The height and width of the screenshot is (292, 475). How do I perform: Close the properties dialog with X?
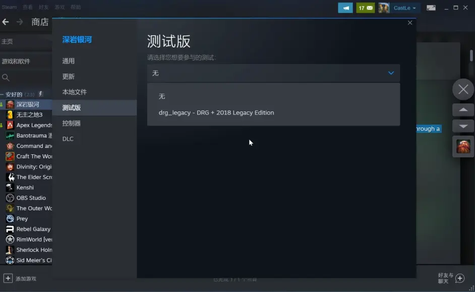(410, 23)
